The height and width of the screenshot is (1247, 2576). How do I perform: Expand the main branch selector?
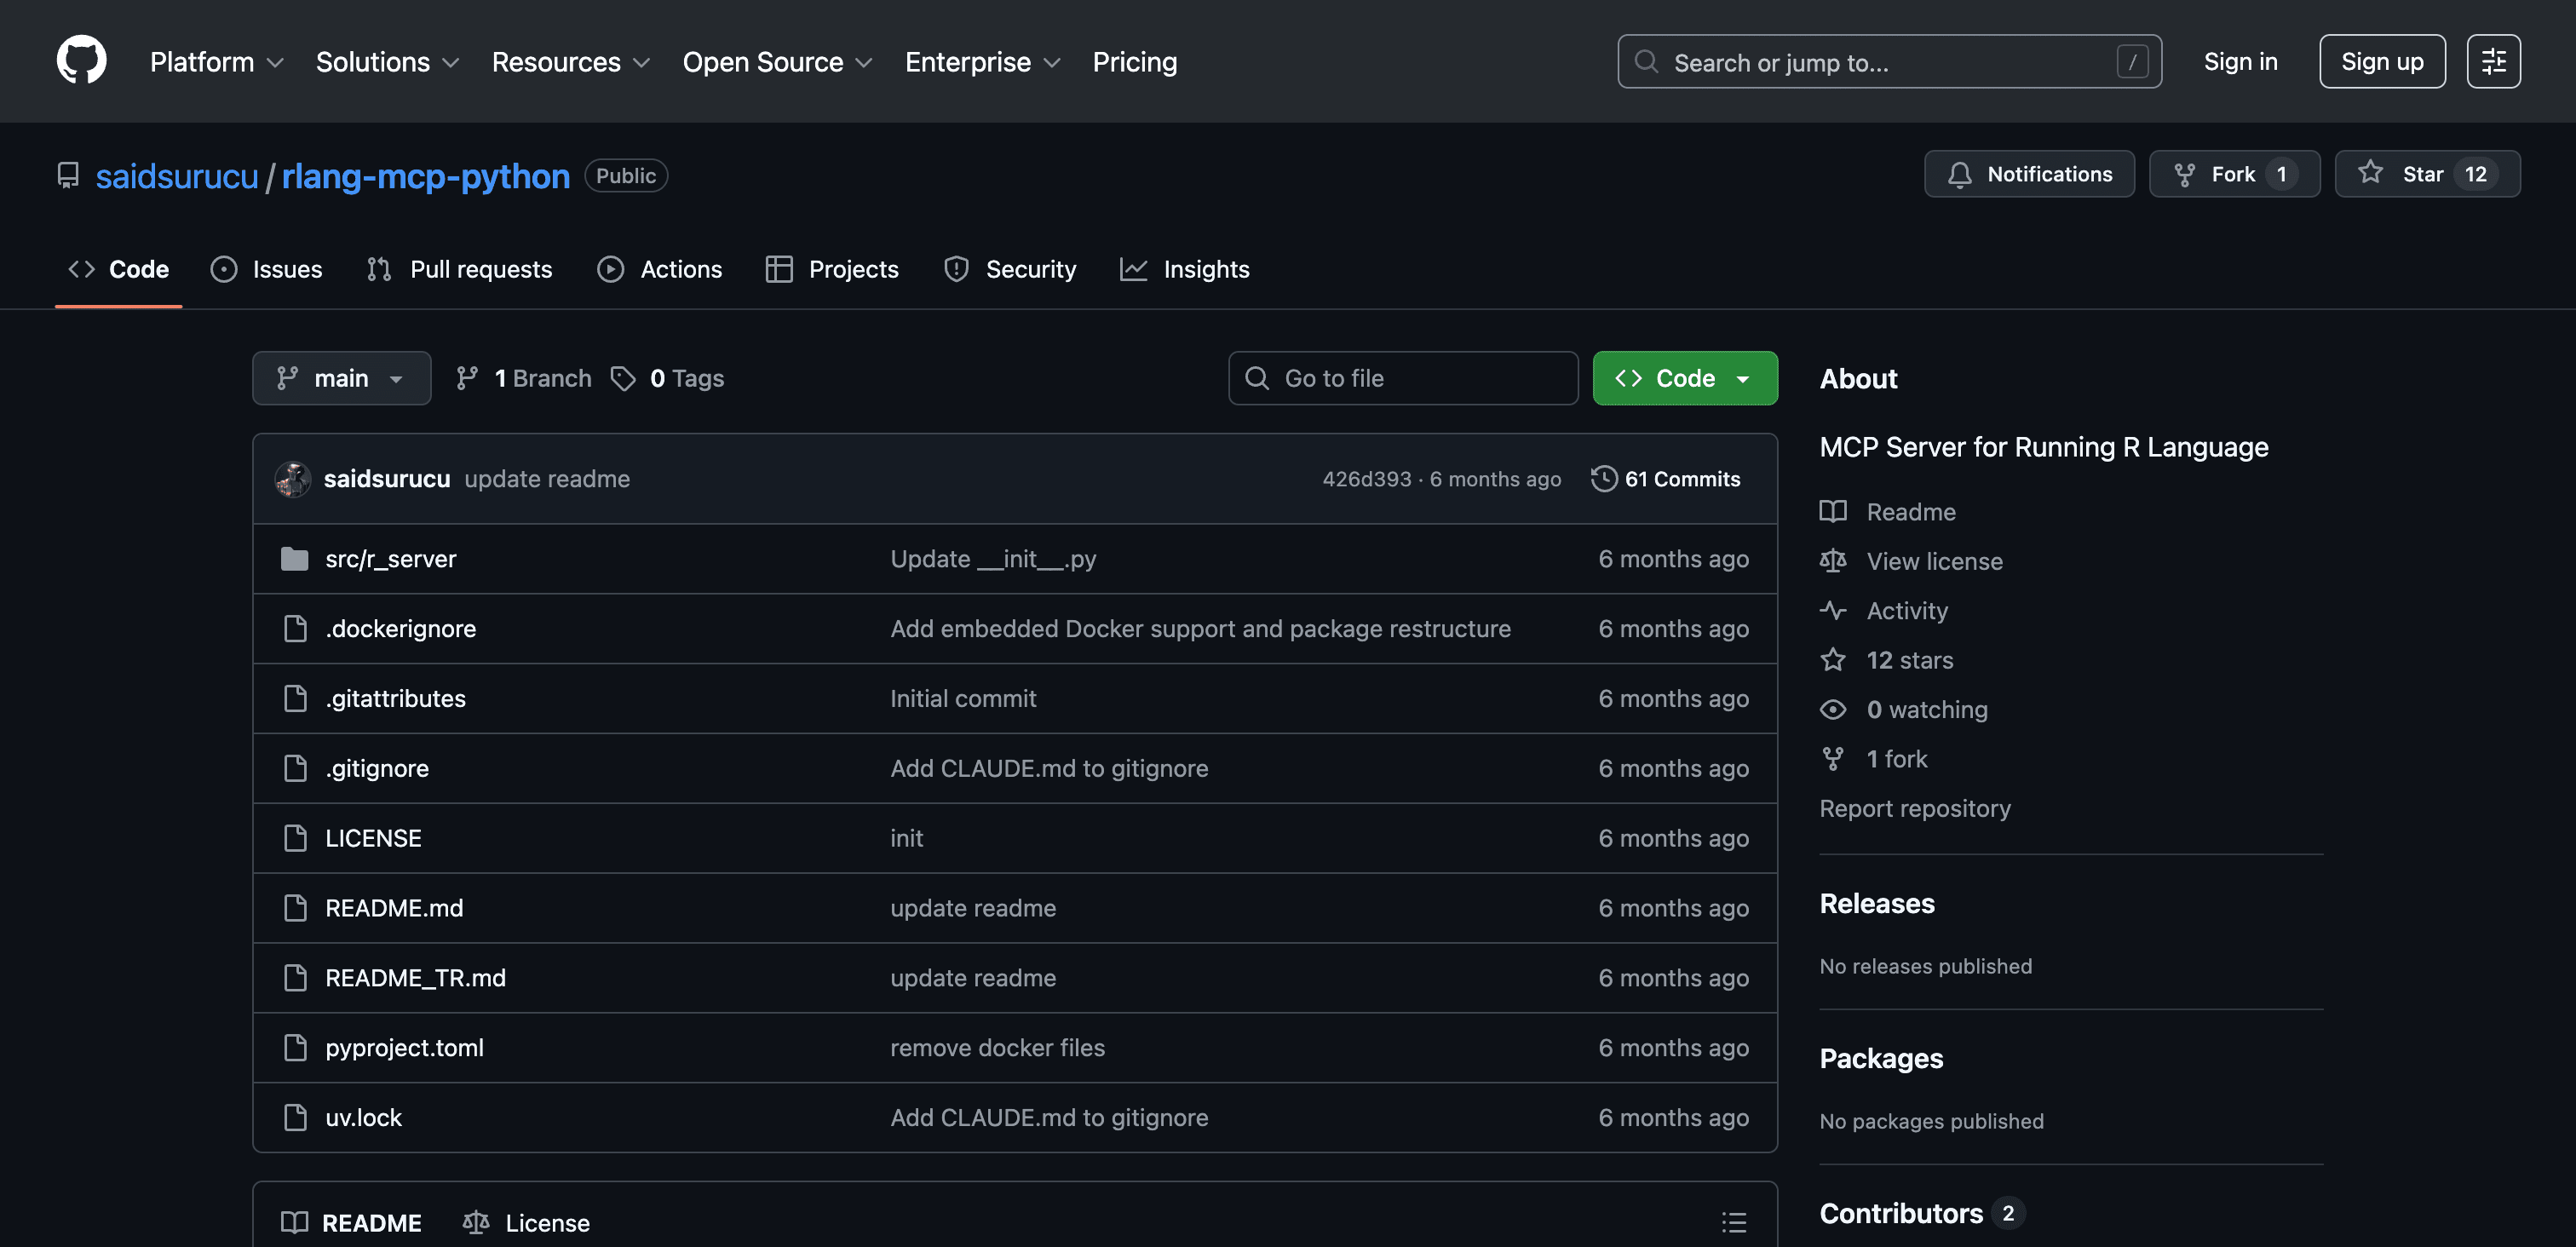(341, 378)
